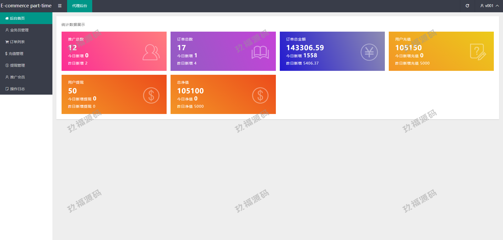This screenshot has height=240, width=503.
Task: Click the yen icon on 订单总金额 card
Action: click(x=369, y=52)
